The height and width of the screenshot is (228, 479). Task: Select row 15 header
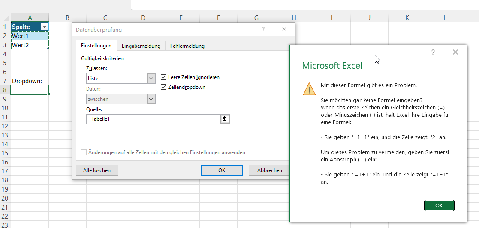(5, 153)
